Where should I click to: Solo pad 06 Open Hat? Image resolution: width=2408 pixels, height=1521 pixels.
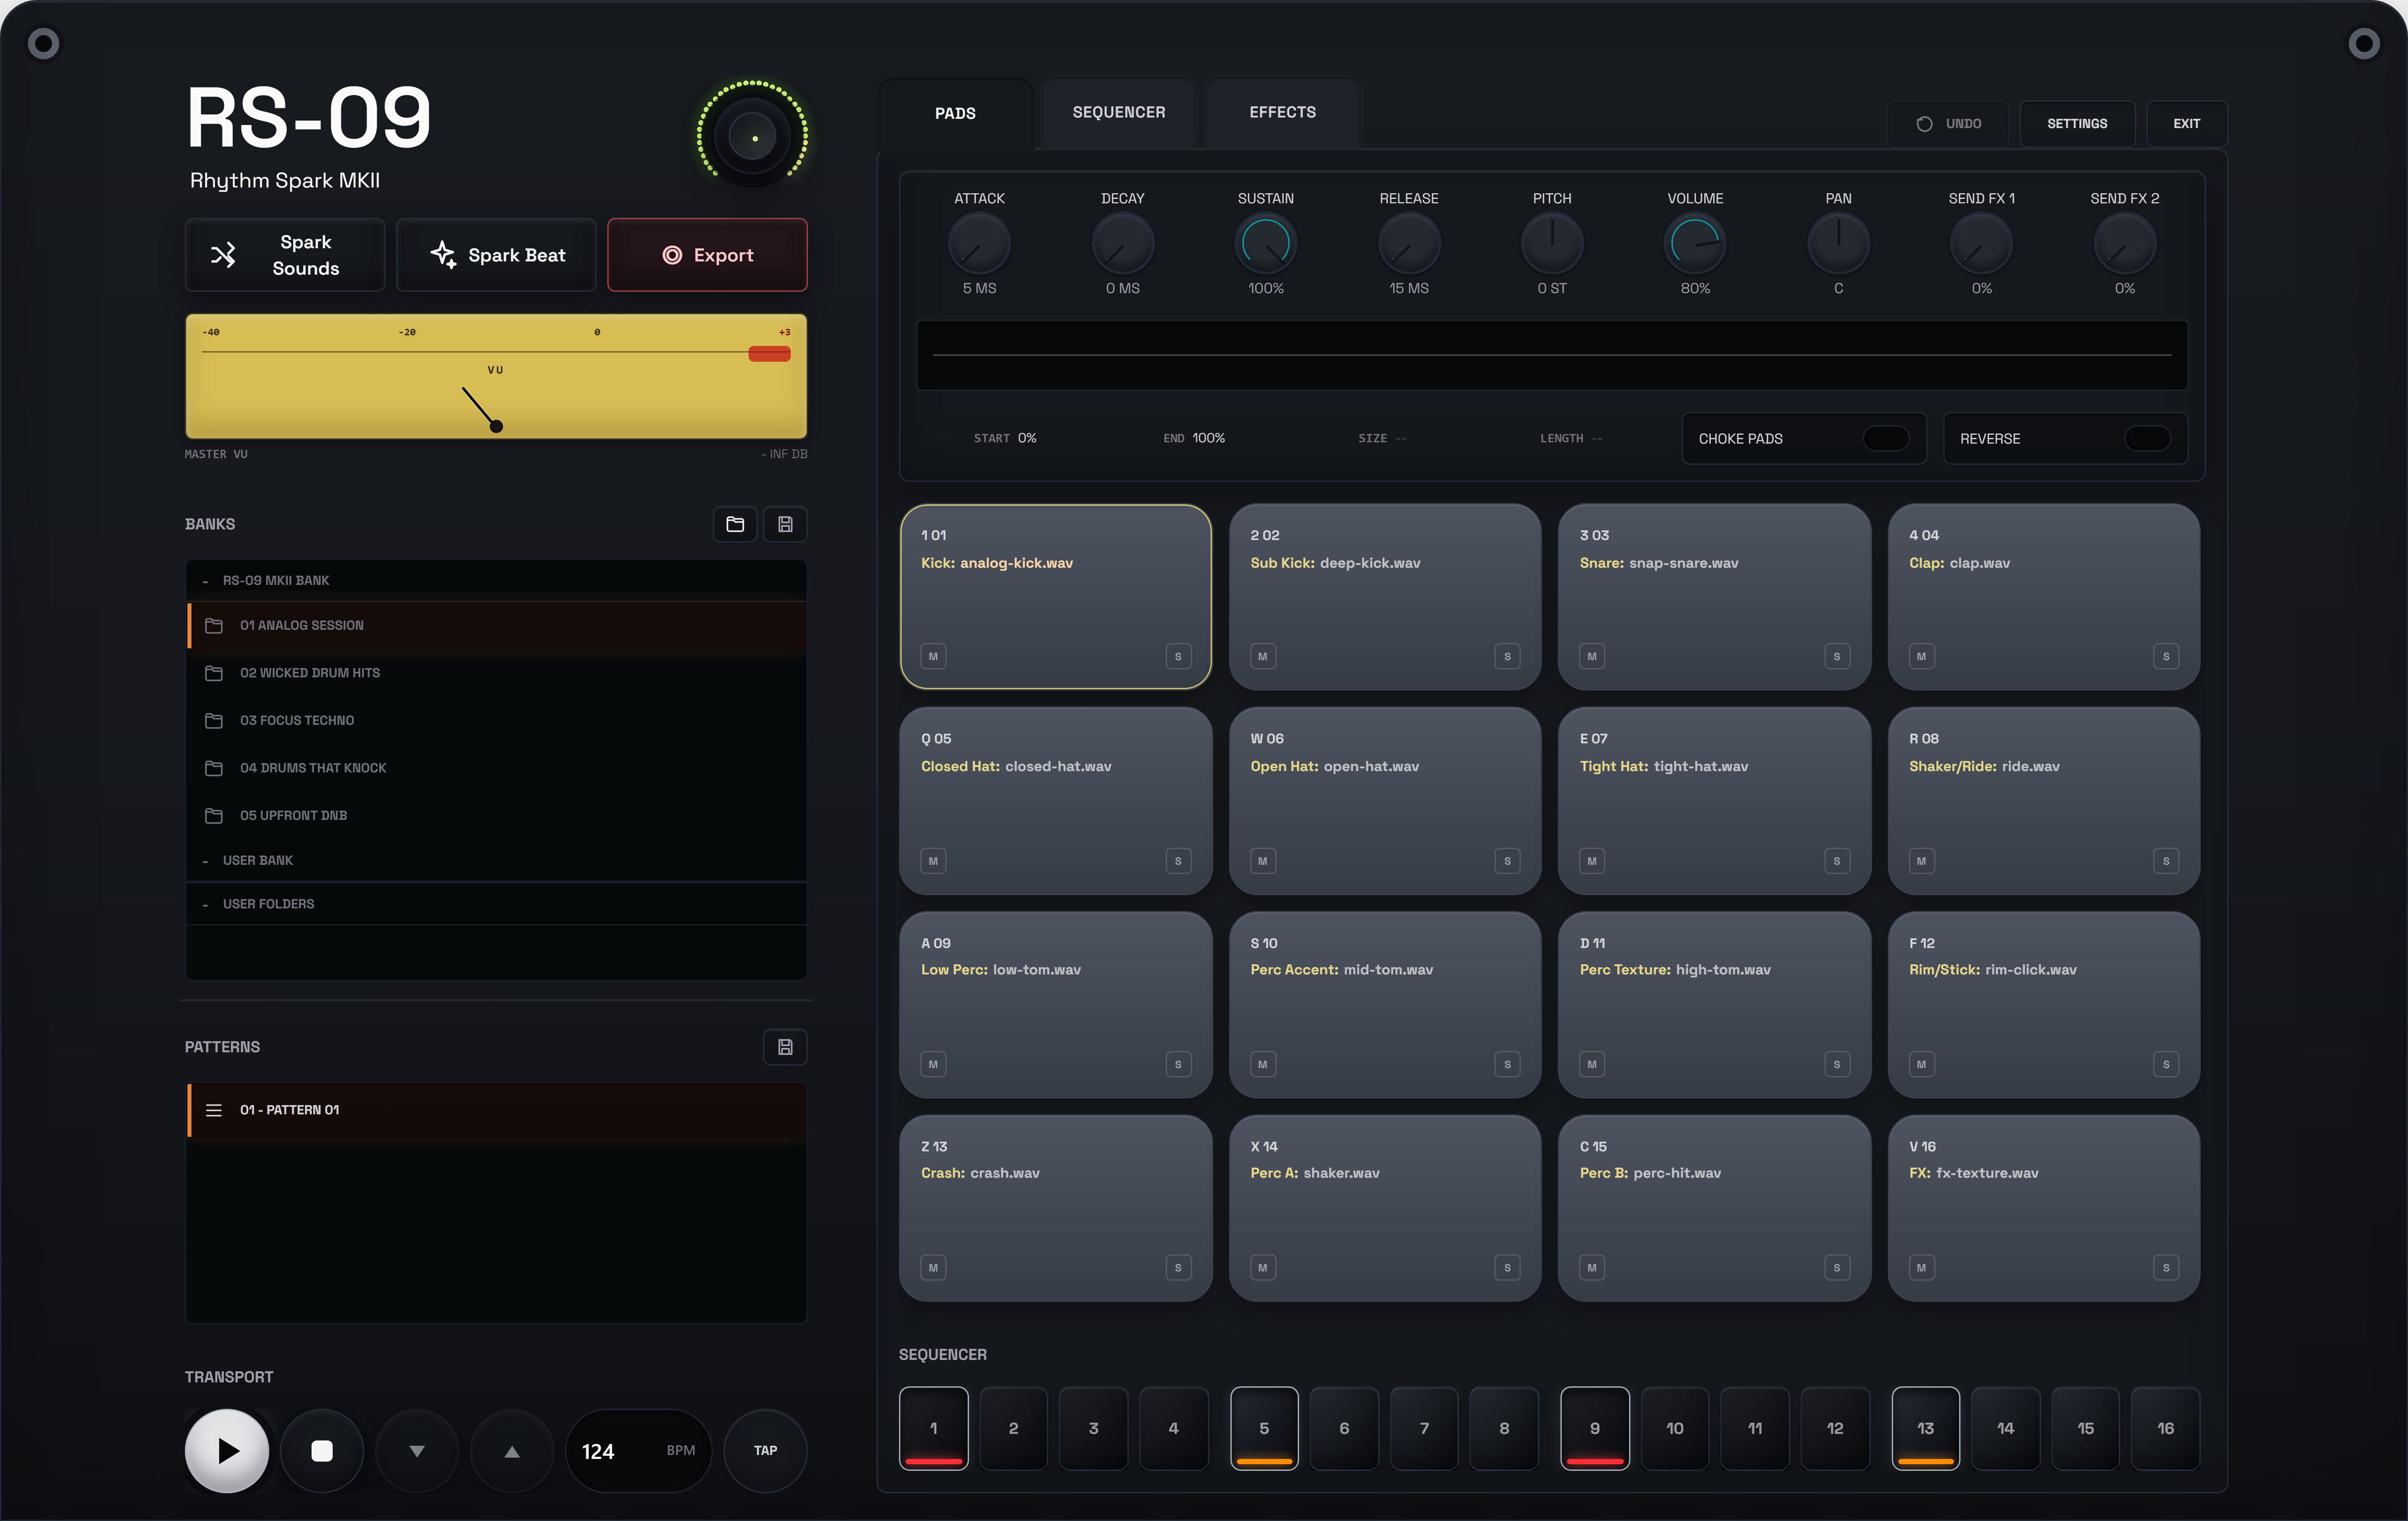tap(1507, 861)
